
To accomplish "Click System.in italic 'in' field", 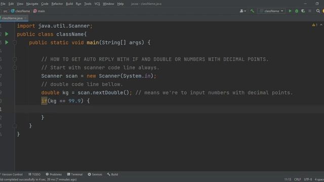I will point(147,76).
